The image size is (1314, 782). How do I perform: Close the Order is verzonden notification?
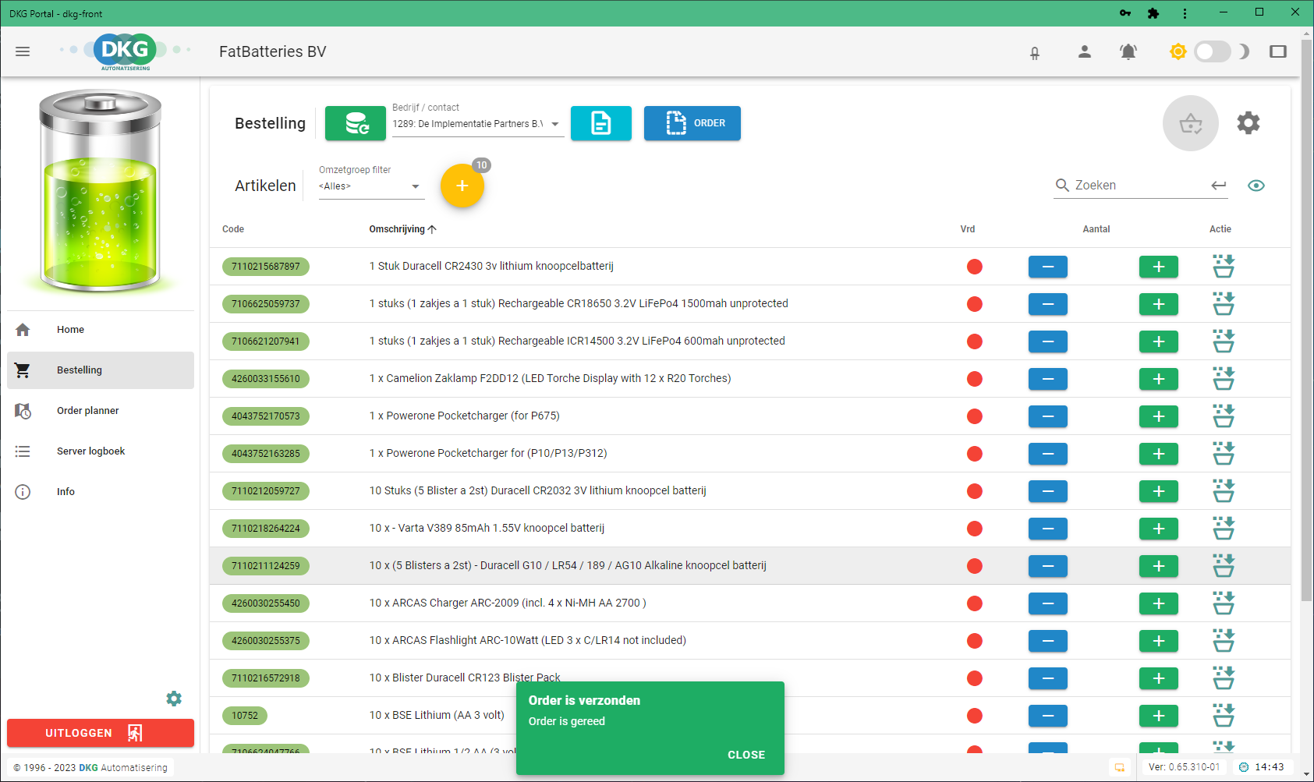(746, 755)
